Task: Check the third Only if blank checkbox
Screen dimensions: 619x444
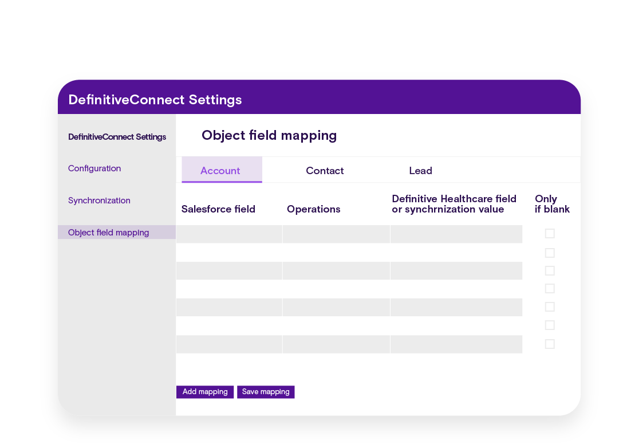Action: pos(550,270)
